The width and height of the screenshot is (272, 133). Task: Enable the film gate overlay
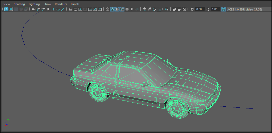click(75, 9)
